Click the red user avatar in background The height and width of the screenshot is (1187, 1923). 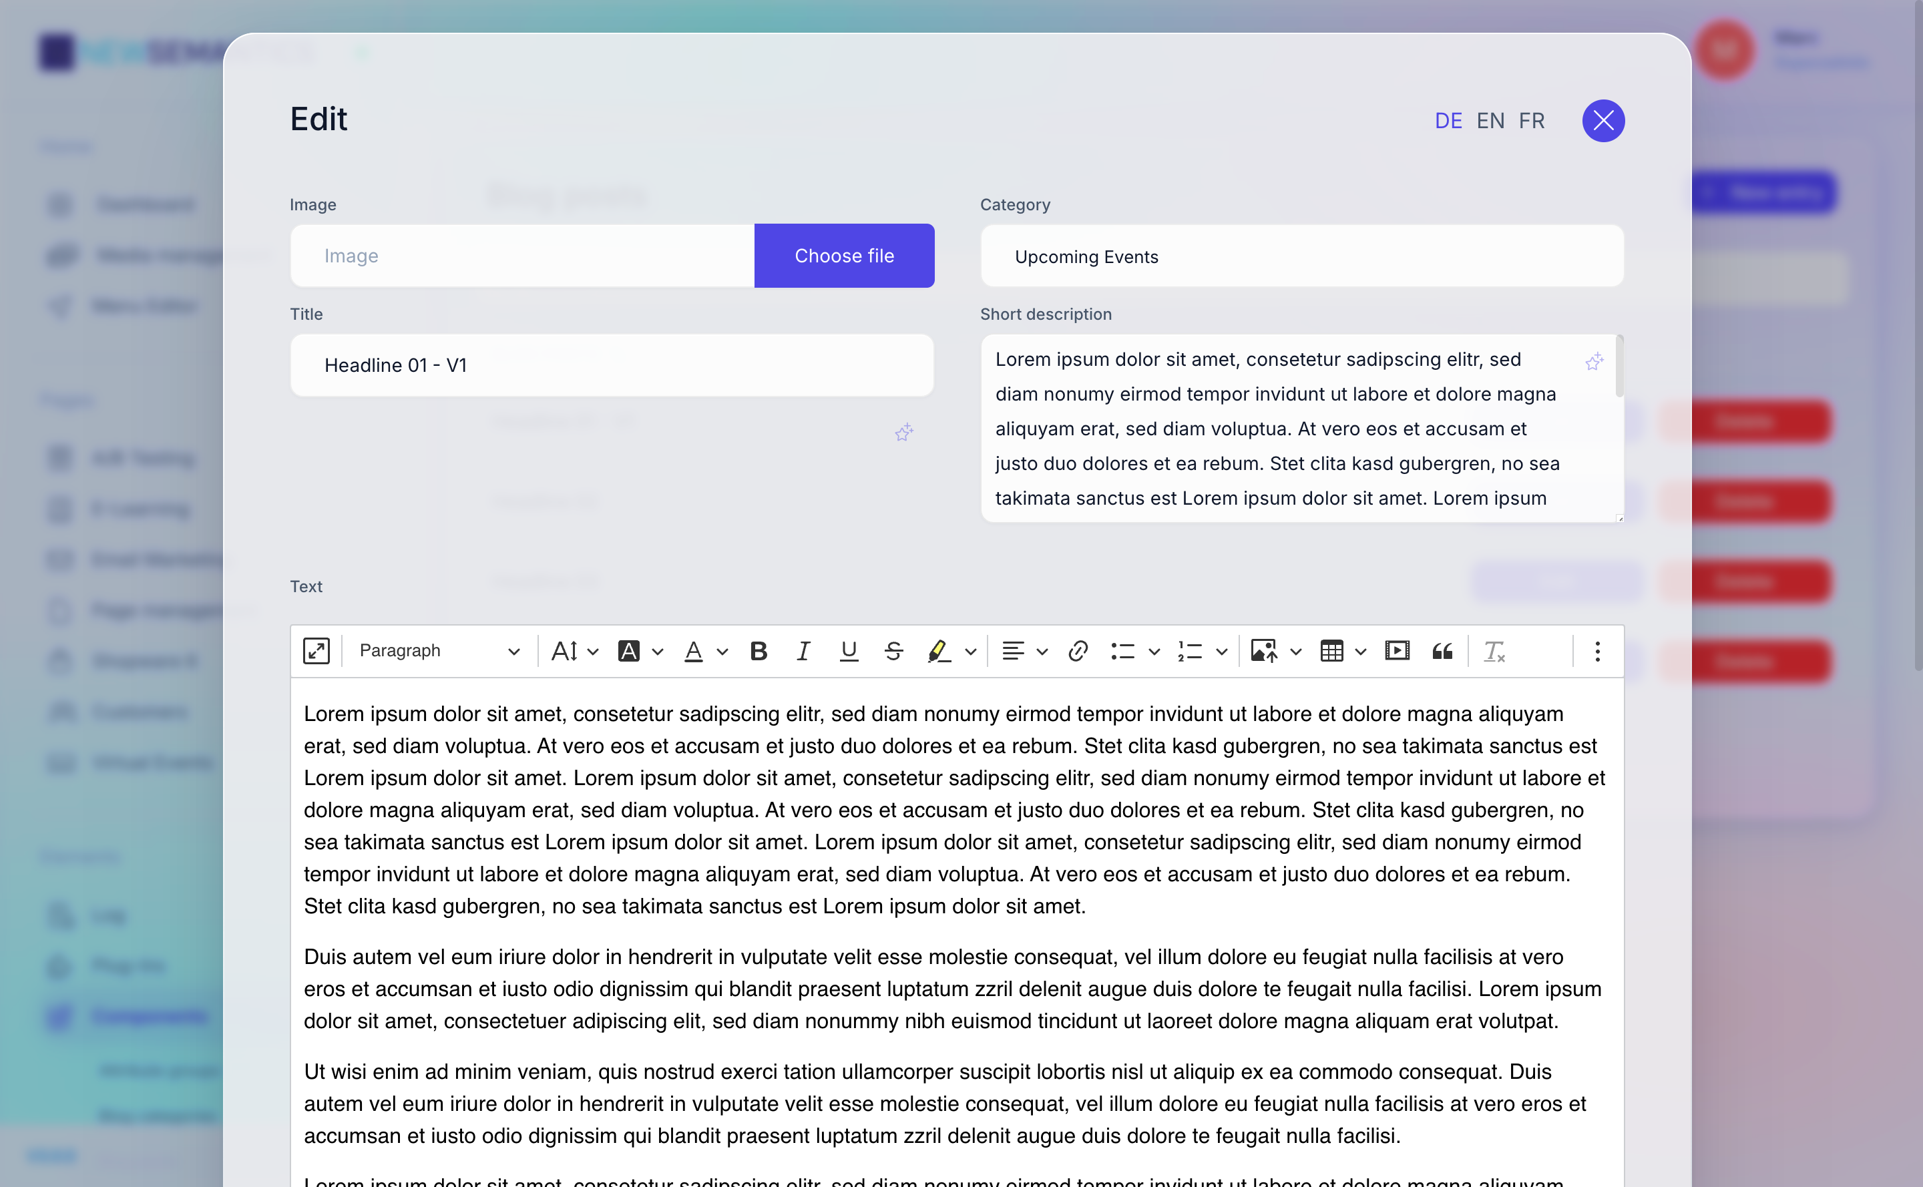(1724, 50)
